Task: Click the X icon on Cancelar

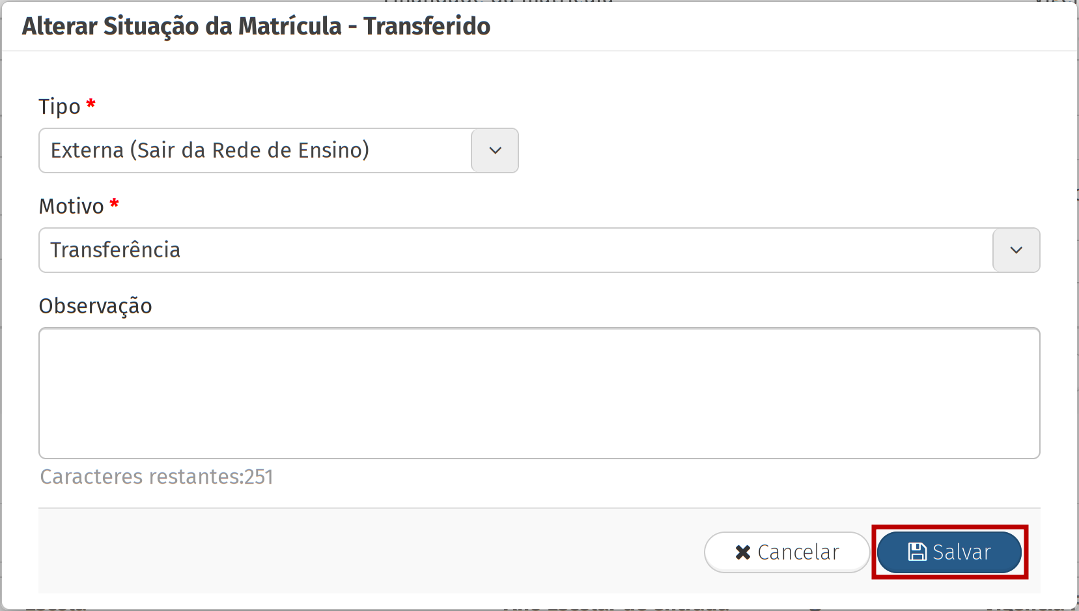Action: tap(742, 552)
